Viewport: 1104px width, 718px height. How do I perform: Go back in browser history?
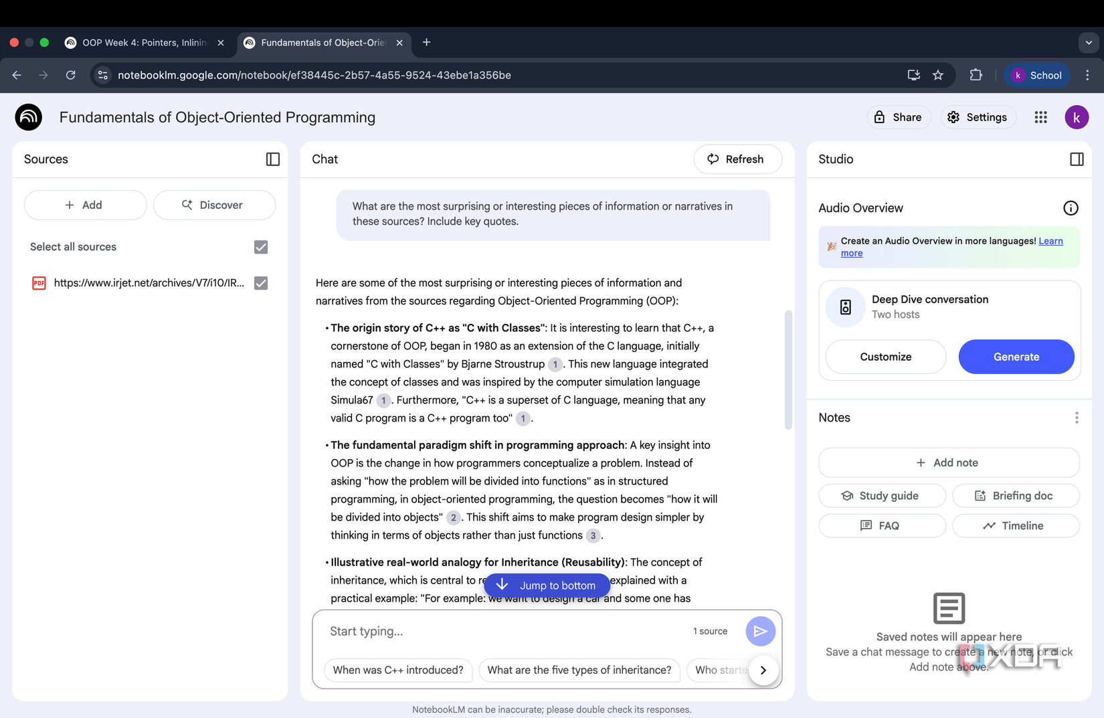pos(17,75)
